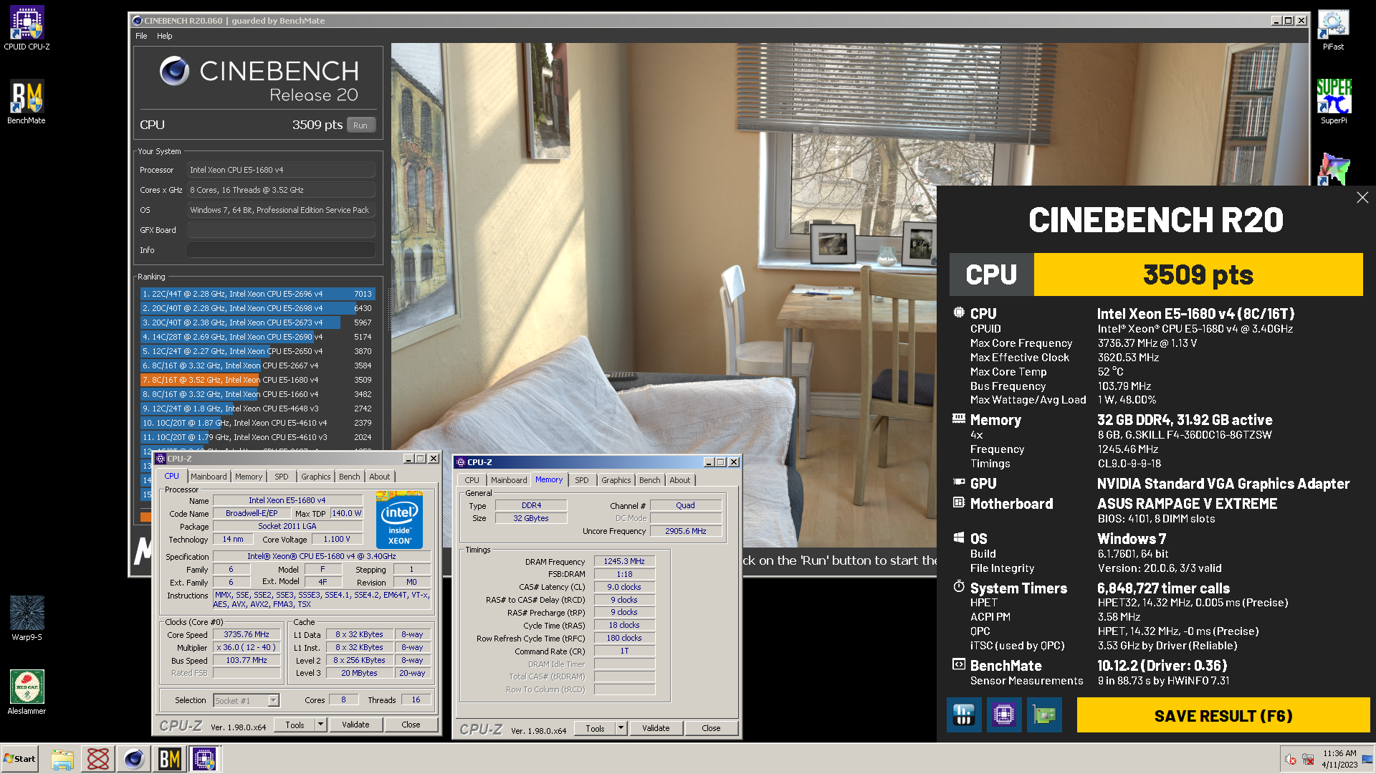1376x774 pixels.
Task: Click SAVE RESULT (F6) button
Action: [1223, 715]
